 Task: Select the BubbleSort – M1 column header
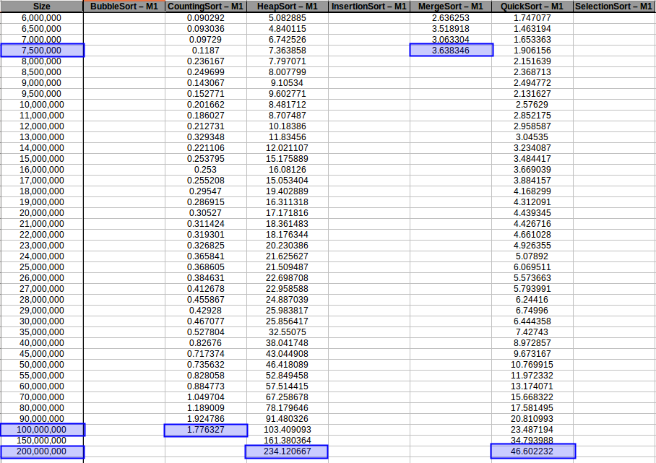(124, 7)
